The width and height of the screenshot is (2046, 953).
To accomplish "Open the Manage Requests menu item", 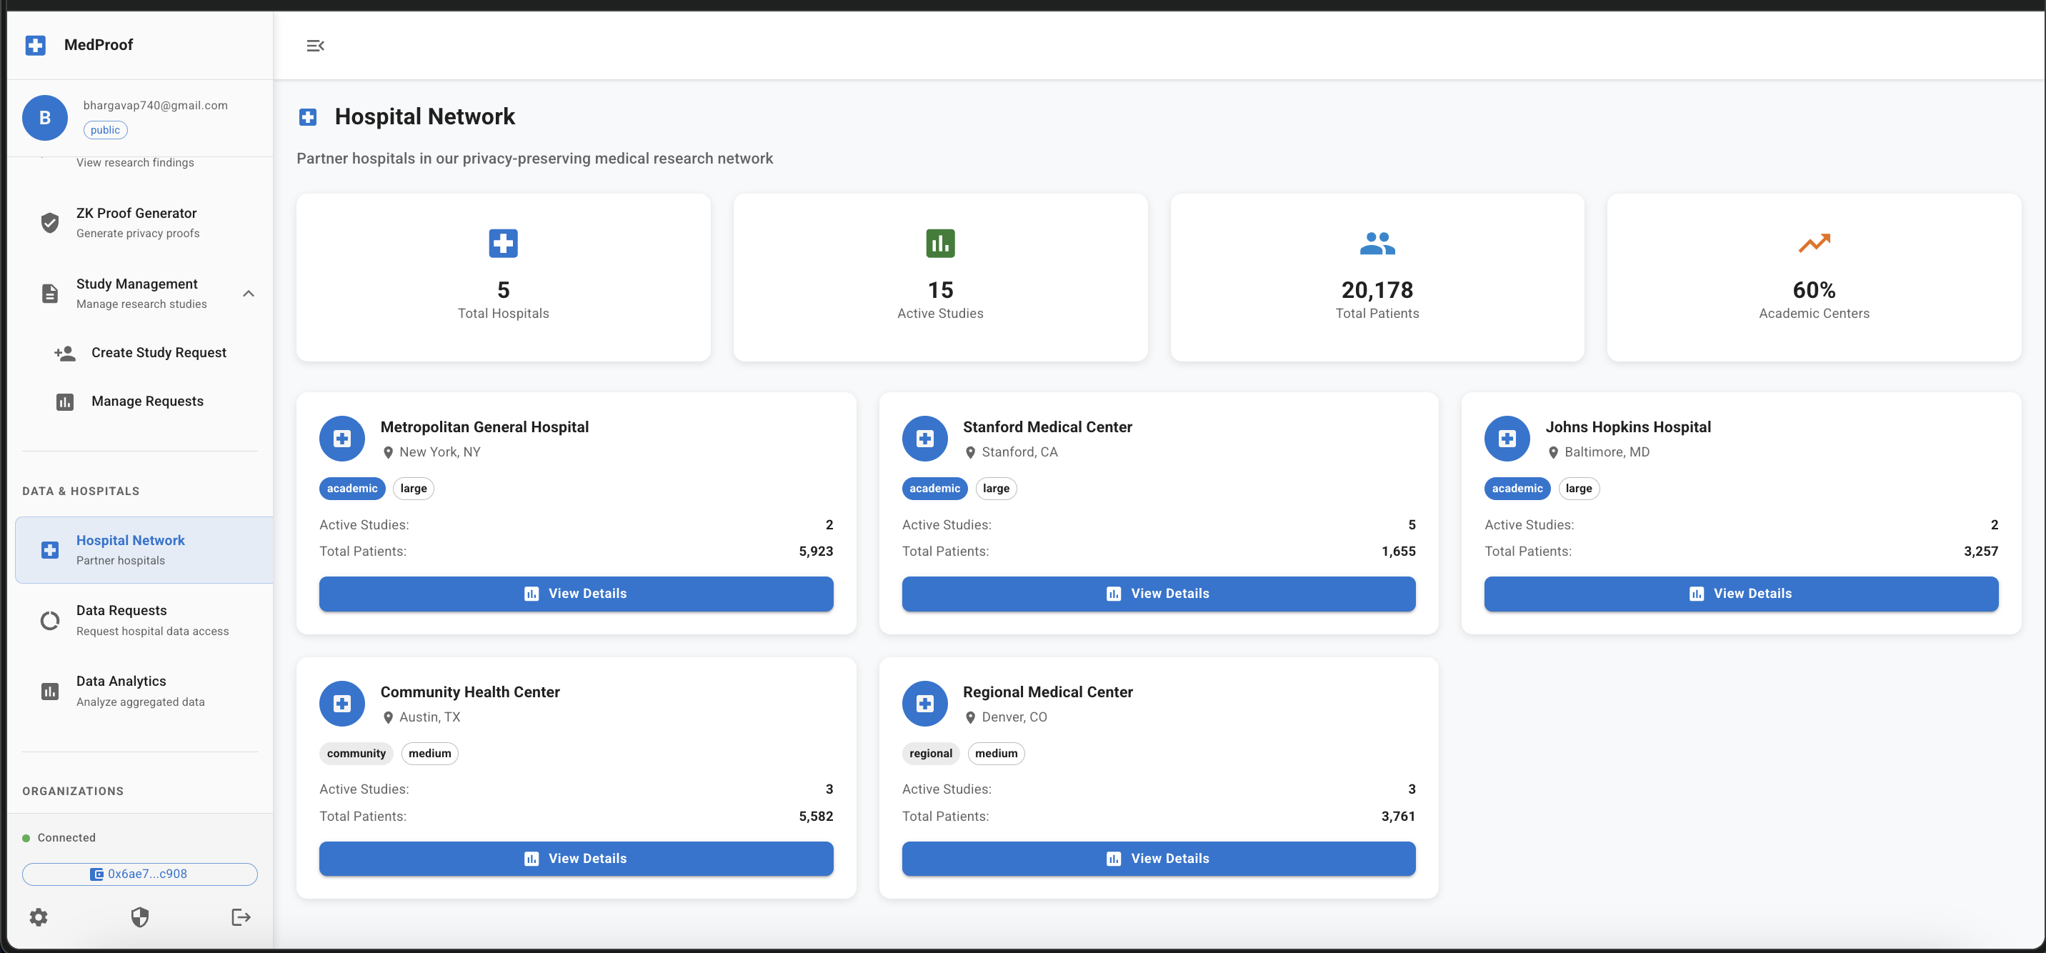I will 147,401.
